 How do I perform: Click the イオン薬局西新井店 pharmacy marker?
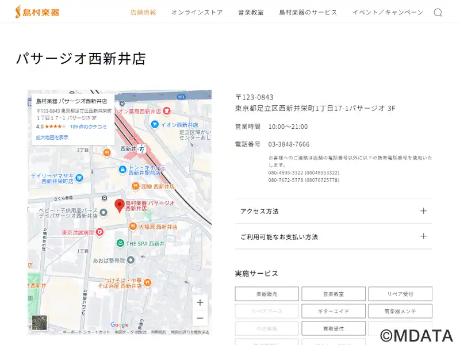(167, 111)
